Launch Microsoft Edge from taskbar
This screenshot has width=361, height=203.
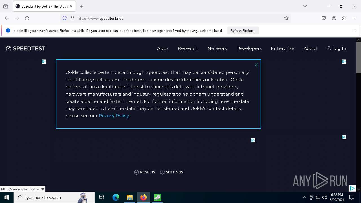tap(116, 197)
